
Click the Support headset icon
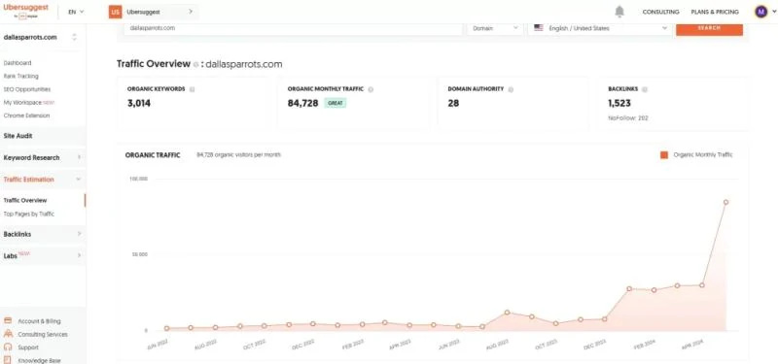[x=8, y=347]
